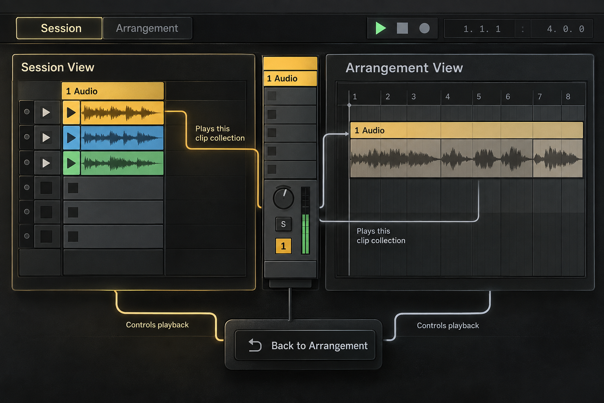The height and width of the screenshot is (403, 604).
Task: Click bar 3 on the arrangement ruler
Action: click(x=414, y=96)
